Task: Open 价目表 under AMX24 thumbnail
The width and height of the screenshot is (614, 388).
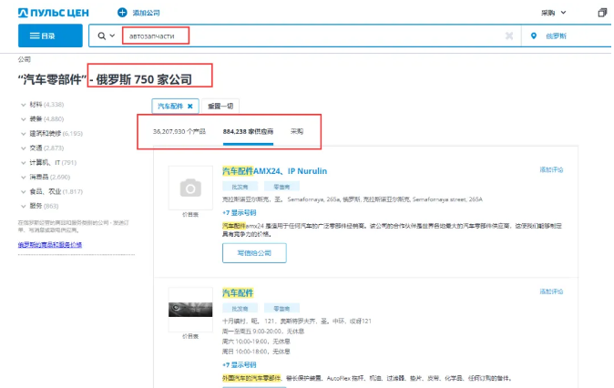Action: pos(190,215)
